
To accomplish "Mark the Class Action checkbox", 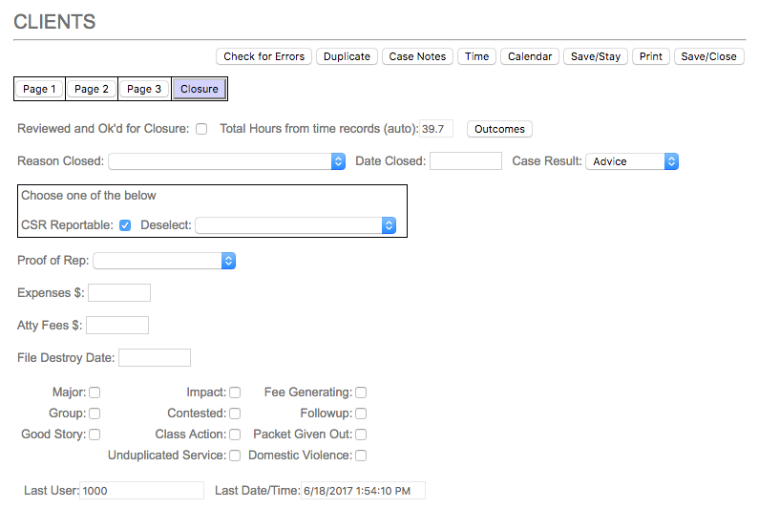I will 235,435.
